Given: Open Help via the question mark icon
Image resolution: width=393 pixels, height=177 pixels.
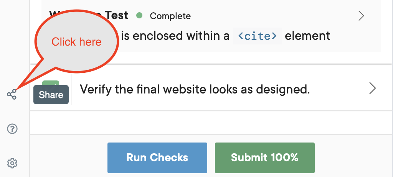Looking at the screenshot, I should pyautogui.click(x=12, y=129).
